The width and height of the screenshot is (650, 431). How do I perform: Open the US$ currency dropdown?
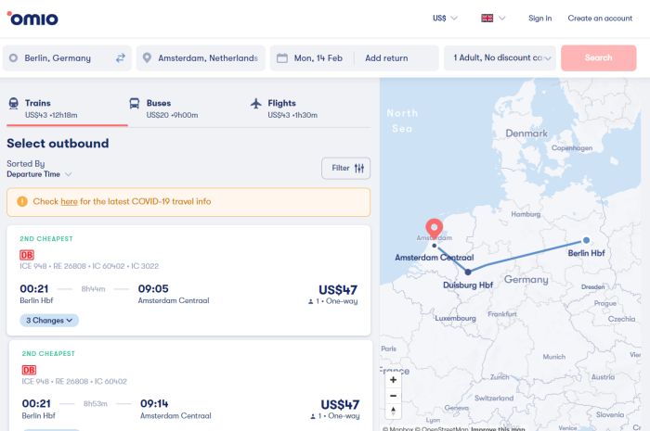click(x=445, y=19)
